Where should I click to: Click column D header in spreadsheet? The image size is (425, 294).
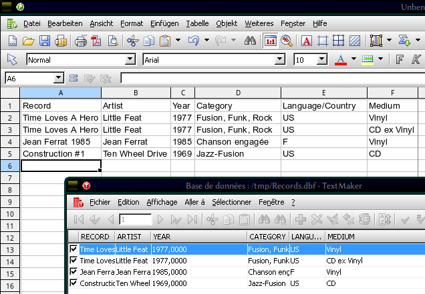coord(237,92)
